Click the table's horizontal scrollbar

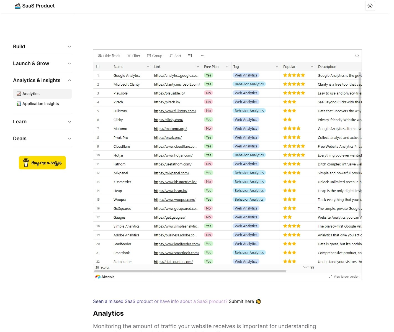coord(190,271)
